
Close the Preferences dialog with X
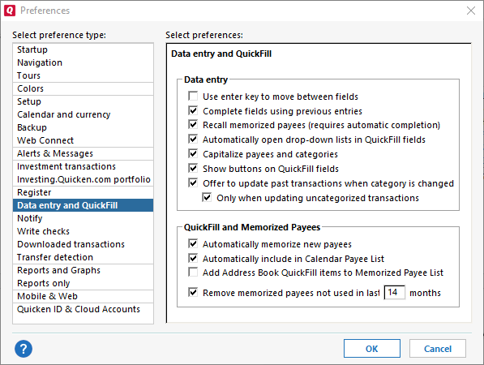(x=471, y=11)
